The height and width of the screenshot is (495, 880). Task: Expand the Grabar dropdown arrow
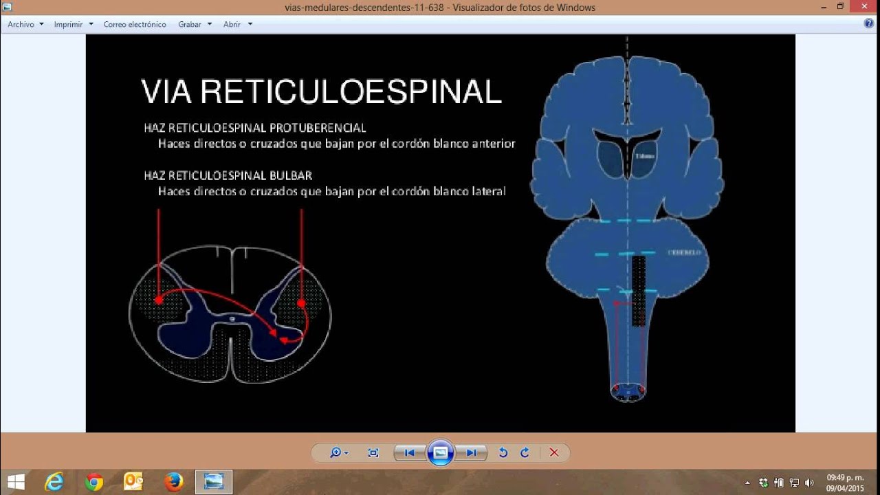[x=210, y=24]
